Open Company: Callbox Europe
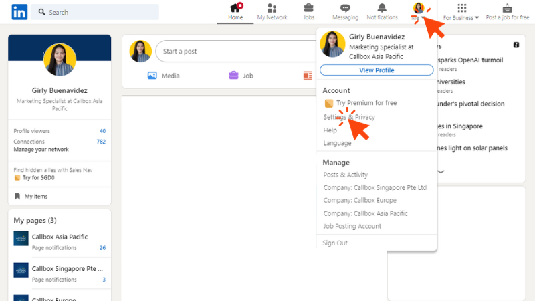The width and height of the screenshot is (535, 301). tap(360, 200)
